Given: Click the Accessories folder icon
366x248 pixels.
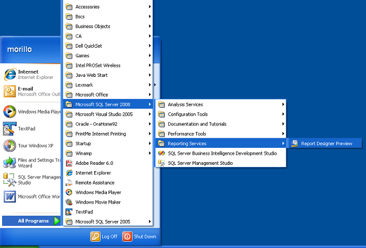Looking at the screenshot, I should 69,7.
